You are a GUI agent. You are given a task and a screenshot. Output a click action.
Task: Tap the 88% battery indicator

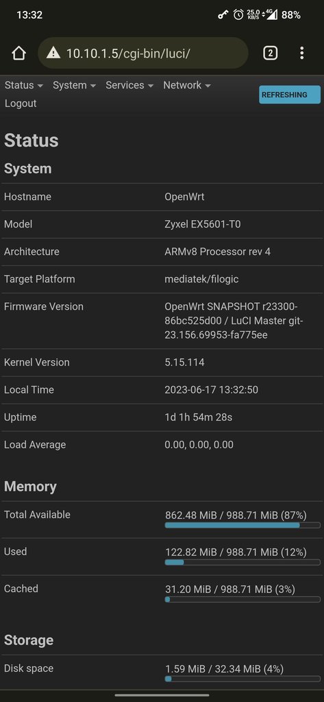point(291,15)
